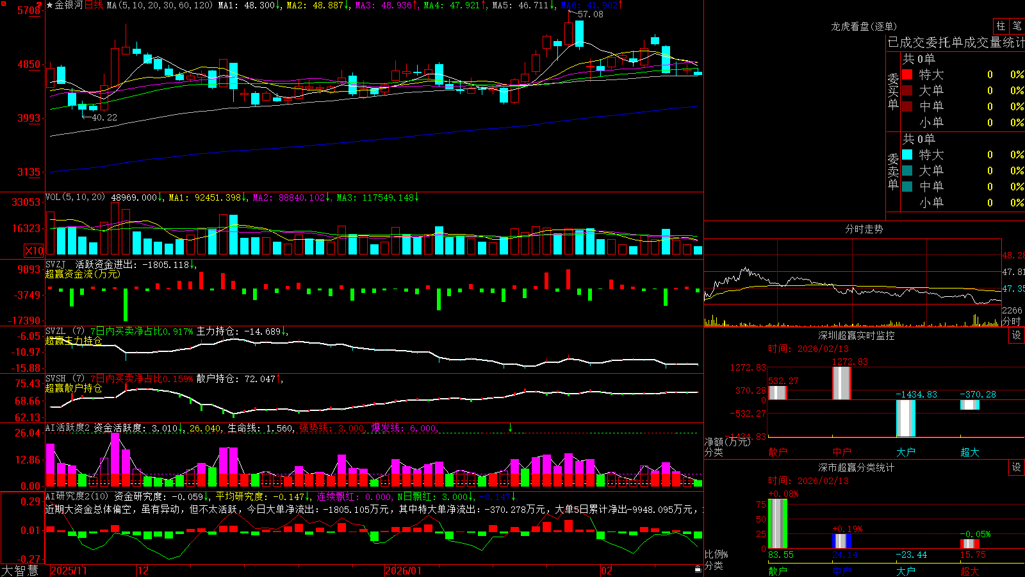Click the 超大 label in 深圳超赢实时监控 chart

pyautogui.click(x=969, y=452)
